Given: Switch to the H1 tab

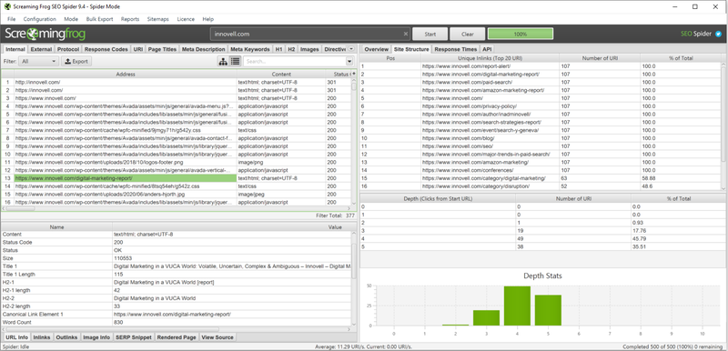Looking at the screenshot, I should (x=279, y=49).
